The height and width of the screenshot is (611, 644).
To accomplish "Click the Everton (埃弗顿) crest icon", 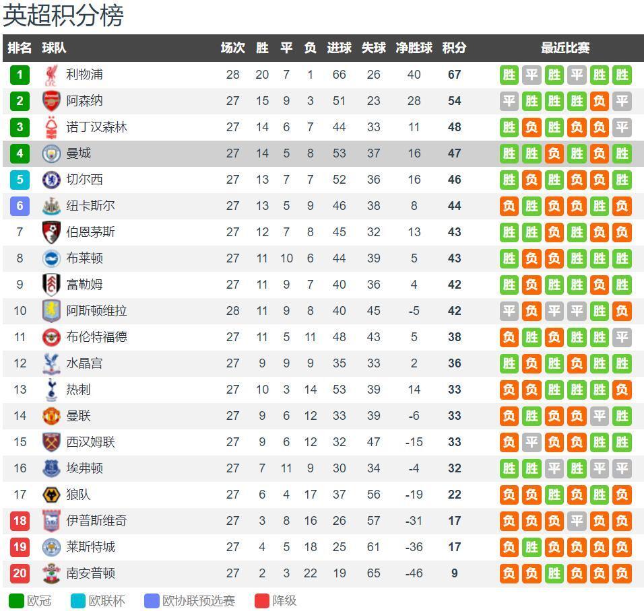I will point(51,468).
